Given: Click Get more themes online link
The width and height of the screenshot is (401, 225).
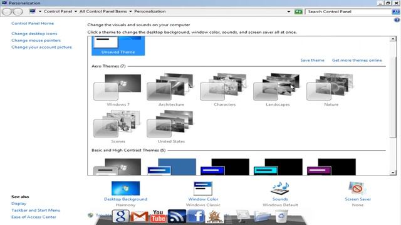Looking at the screenshot, I should [357, 60].
